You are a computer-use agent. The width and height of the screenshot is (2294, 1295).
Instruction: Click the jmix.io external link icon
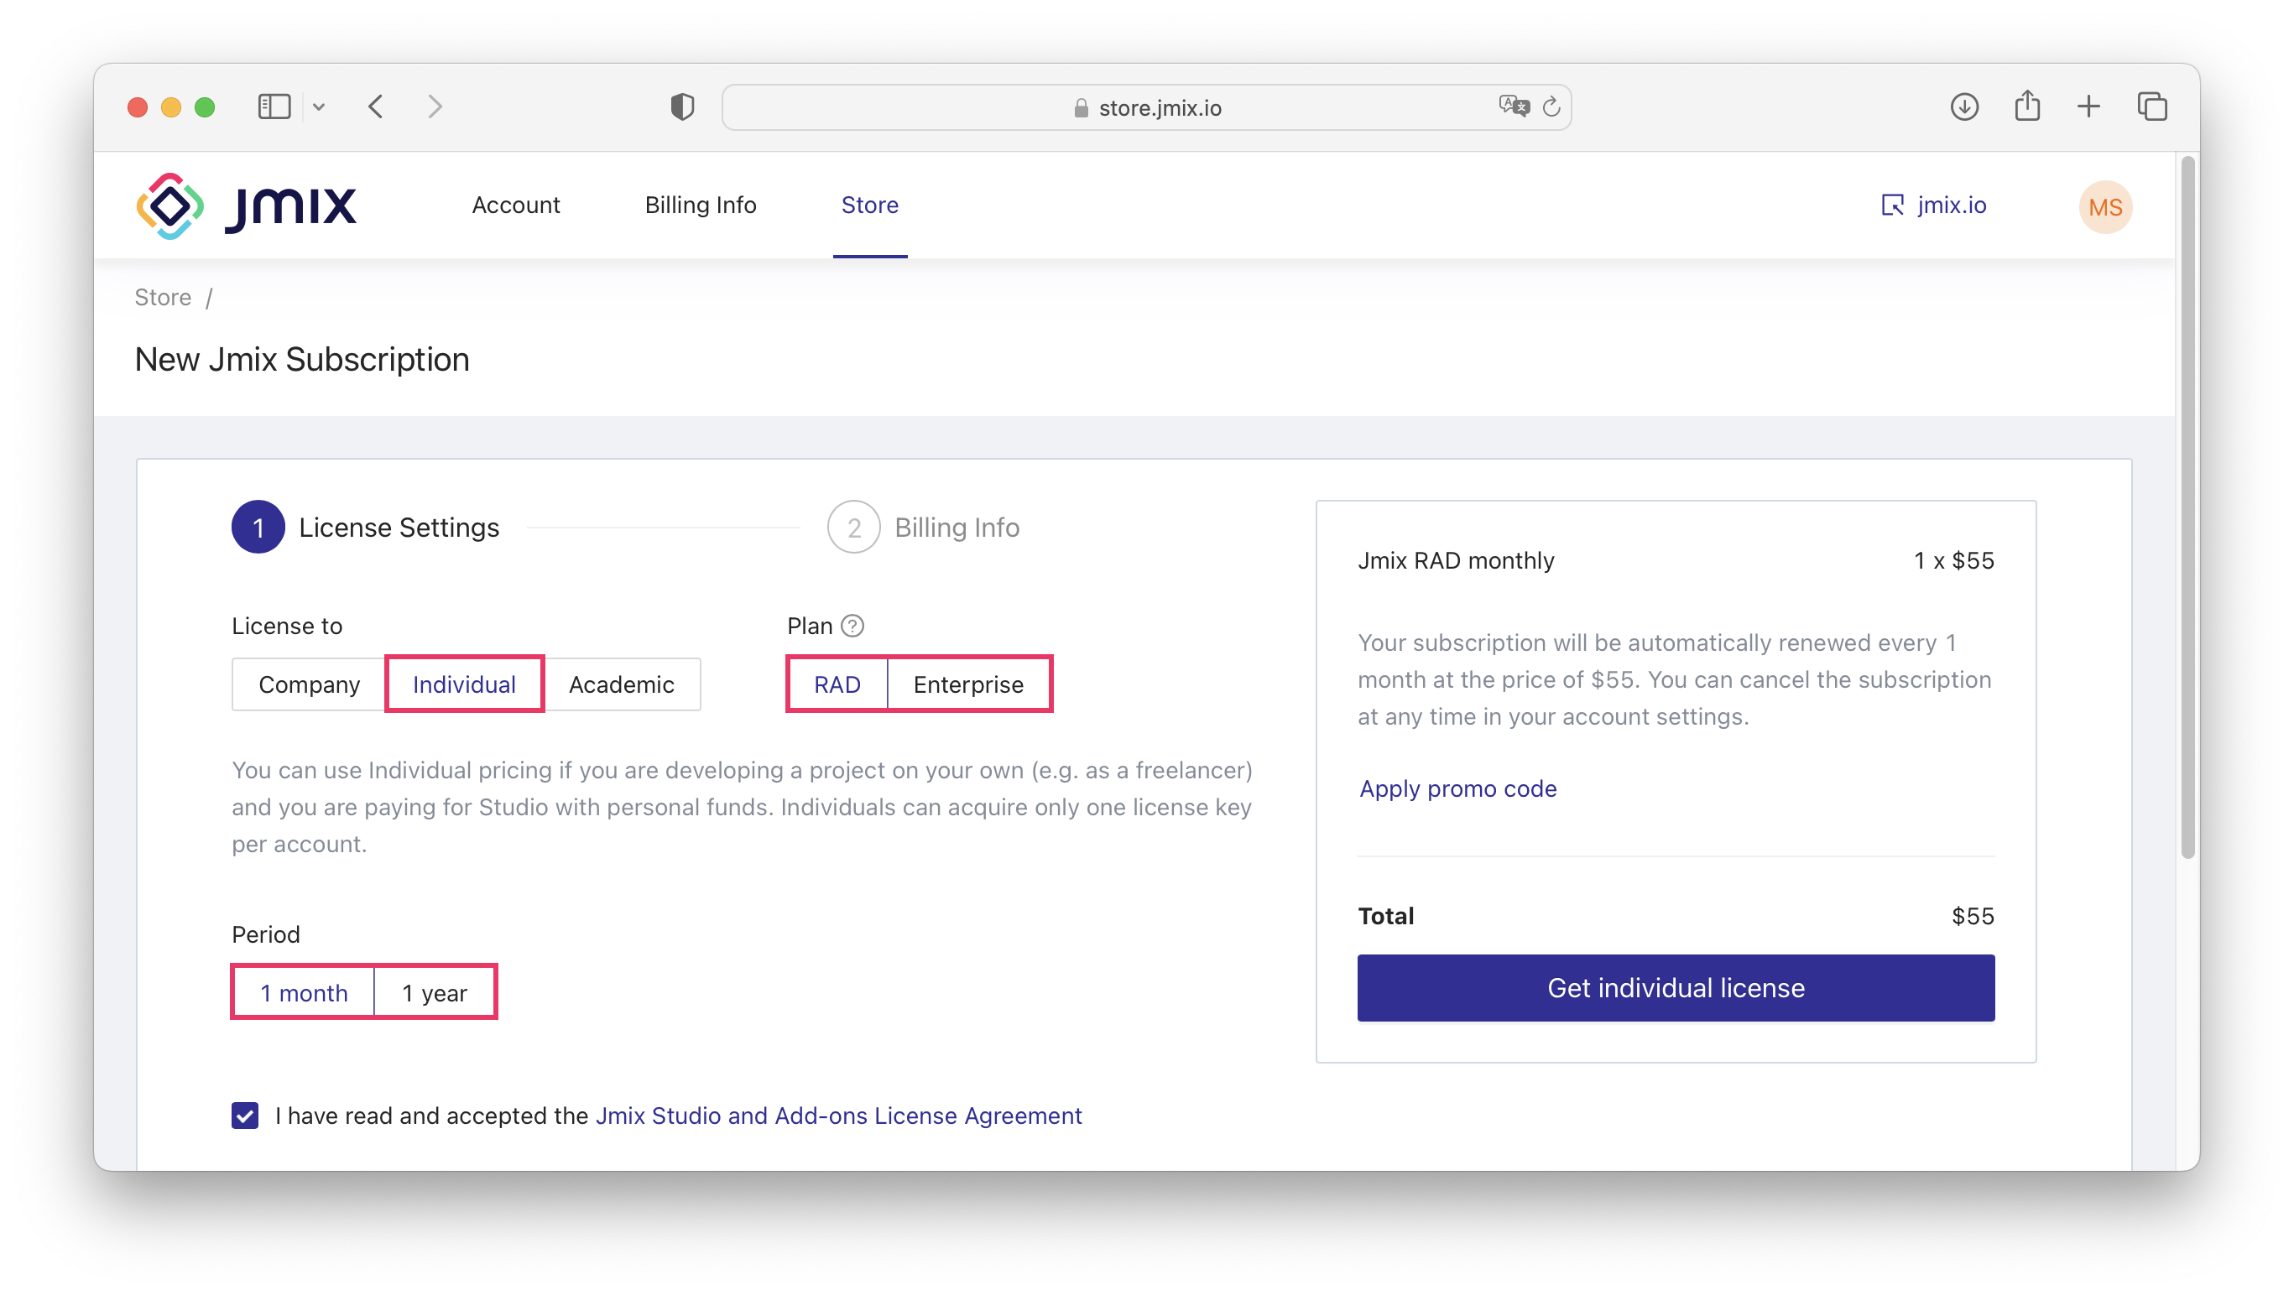coord(1892,206)
